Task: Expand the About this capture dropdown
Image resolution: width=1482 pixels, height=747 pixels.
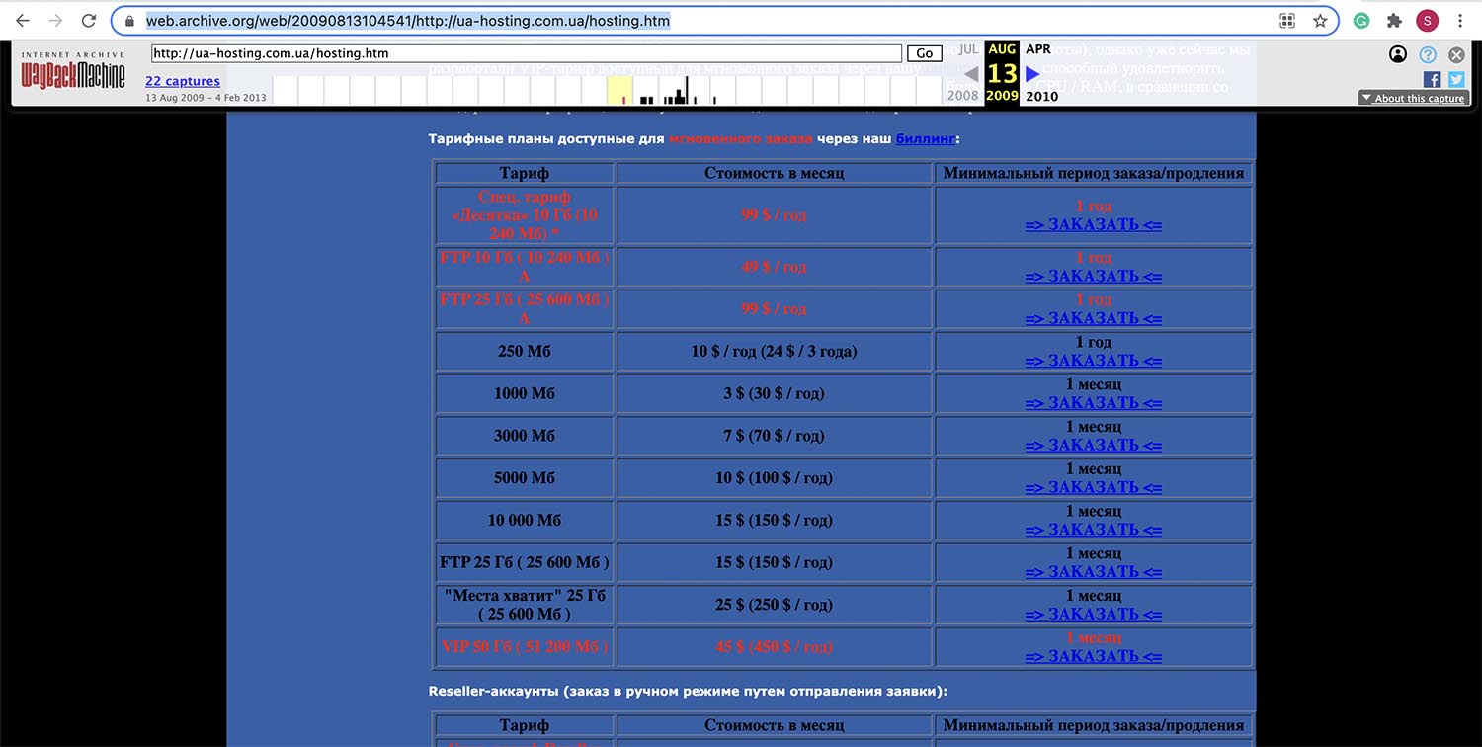Action: point(1414,98)
